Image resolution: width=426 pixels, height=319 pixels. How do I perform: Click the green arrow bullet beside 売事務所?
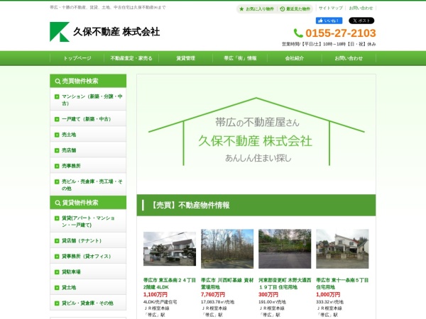[57, 166]
